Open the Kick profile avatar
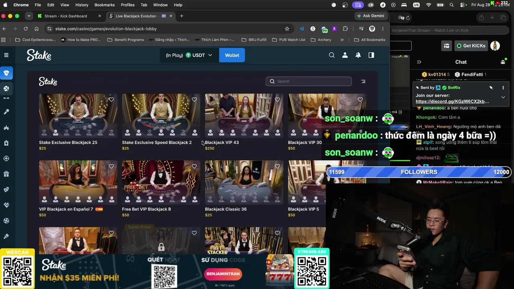The height and width of the screenshot is (289, 514). coord(495,46)
